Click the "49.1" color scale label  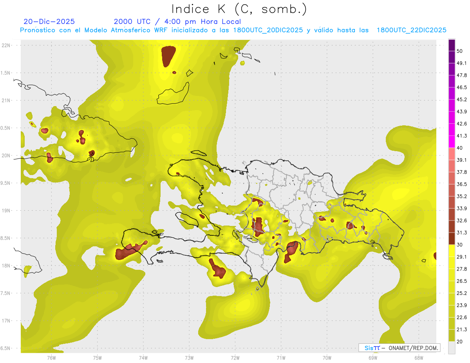tap(462, 63)
